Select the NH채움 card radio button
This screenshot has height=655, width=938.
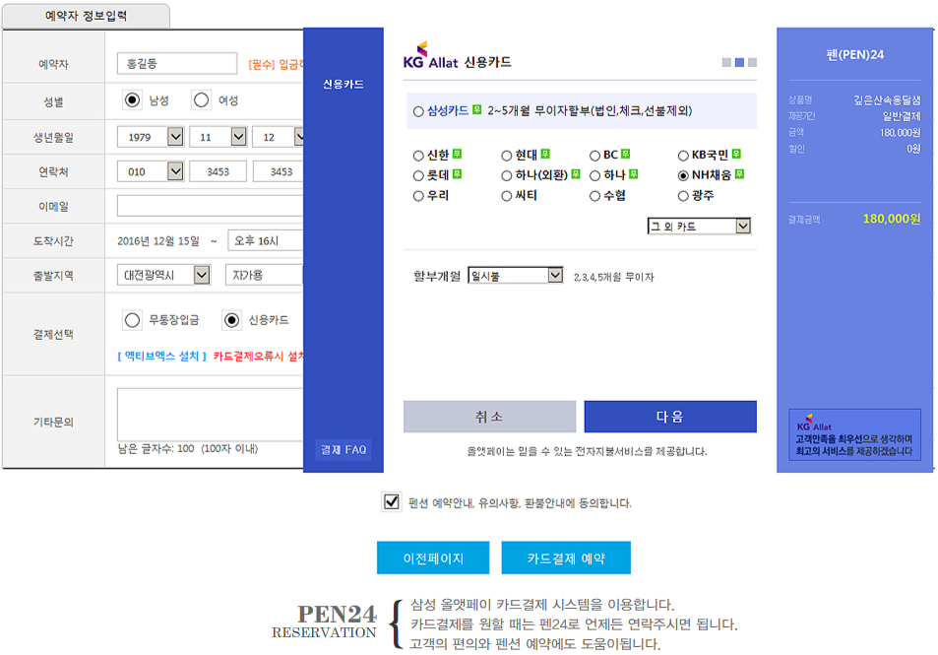coord(683,176)
